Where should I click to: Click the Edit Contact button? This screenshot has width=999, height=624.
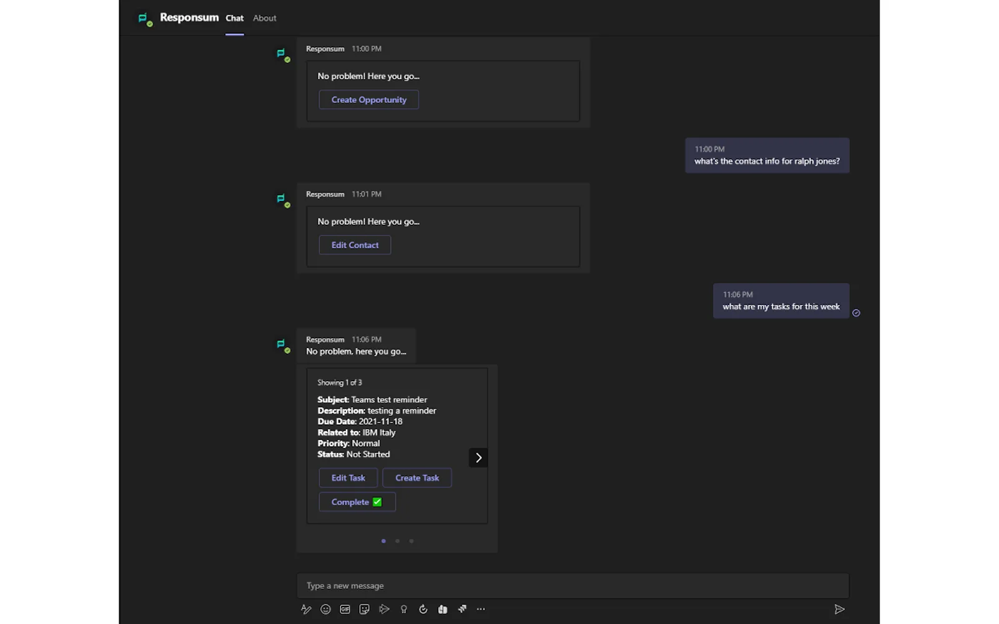pos(355,245)
